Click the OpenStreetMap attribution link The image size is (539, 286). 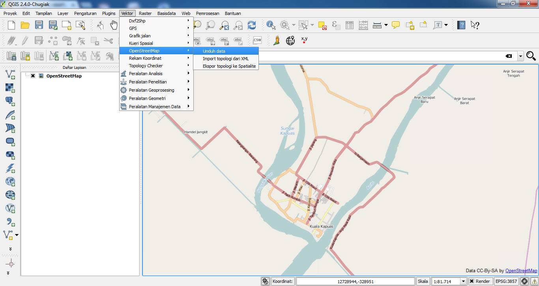(521, 271)
